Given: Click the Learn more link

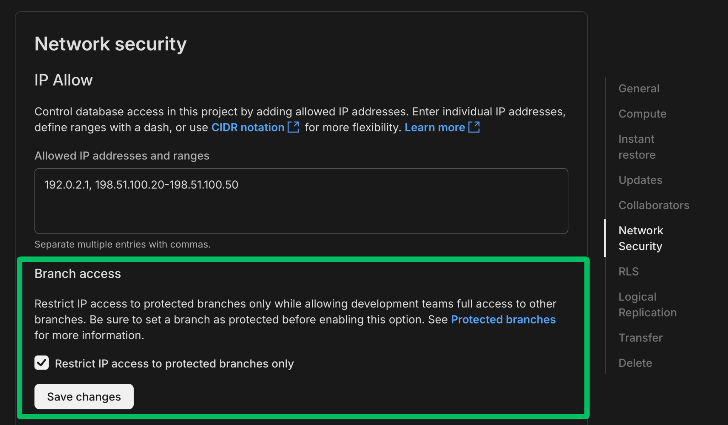Looking at the screenshot, I should (x=434, y=127).
